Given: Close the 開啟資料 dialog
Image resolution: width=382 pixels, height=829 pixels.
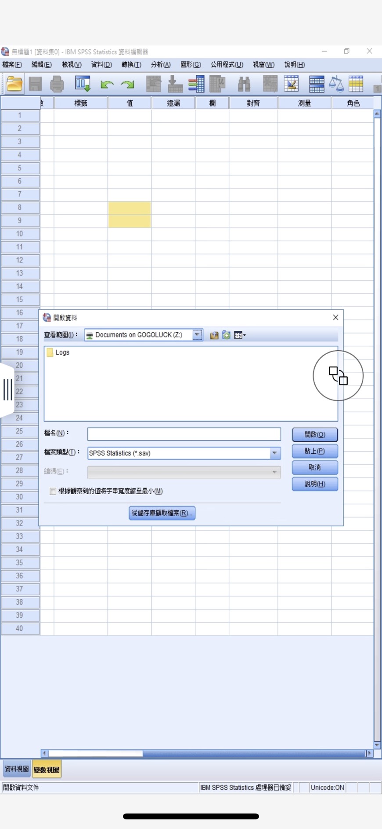Looking at the screenshot, I should point(335,317).
